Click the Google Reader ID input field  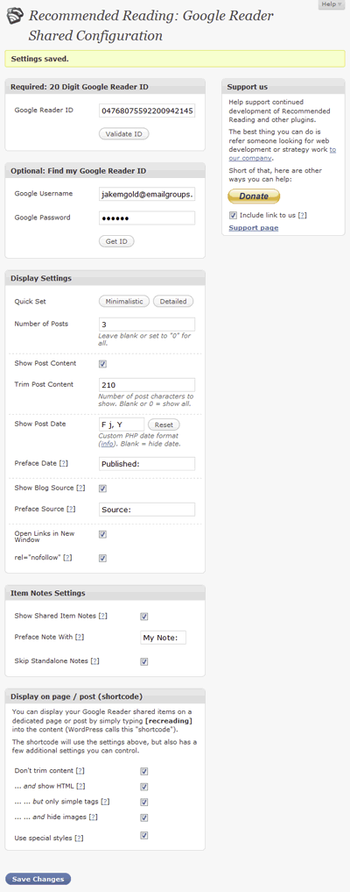click(x=147, y=111)
